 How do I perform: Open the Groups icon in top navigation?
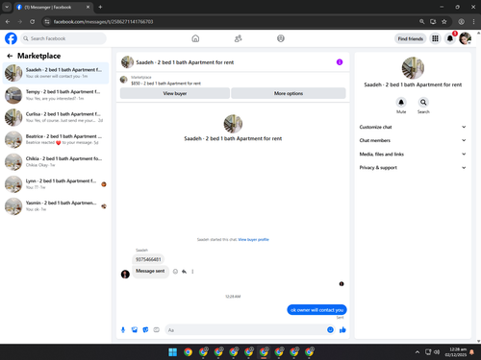[281, 38]
